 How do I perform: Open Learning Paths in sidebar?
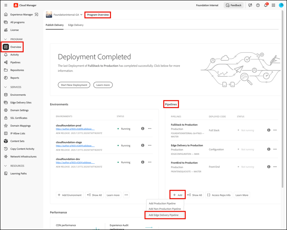(x=18, y=174)
